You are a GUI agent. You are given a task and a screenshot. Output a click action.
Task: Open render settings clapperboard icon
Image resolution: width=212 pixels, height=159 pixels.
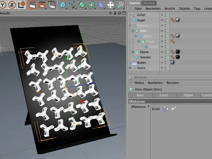[x=51, y=5]
